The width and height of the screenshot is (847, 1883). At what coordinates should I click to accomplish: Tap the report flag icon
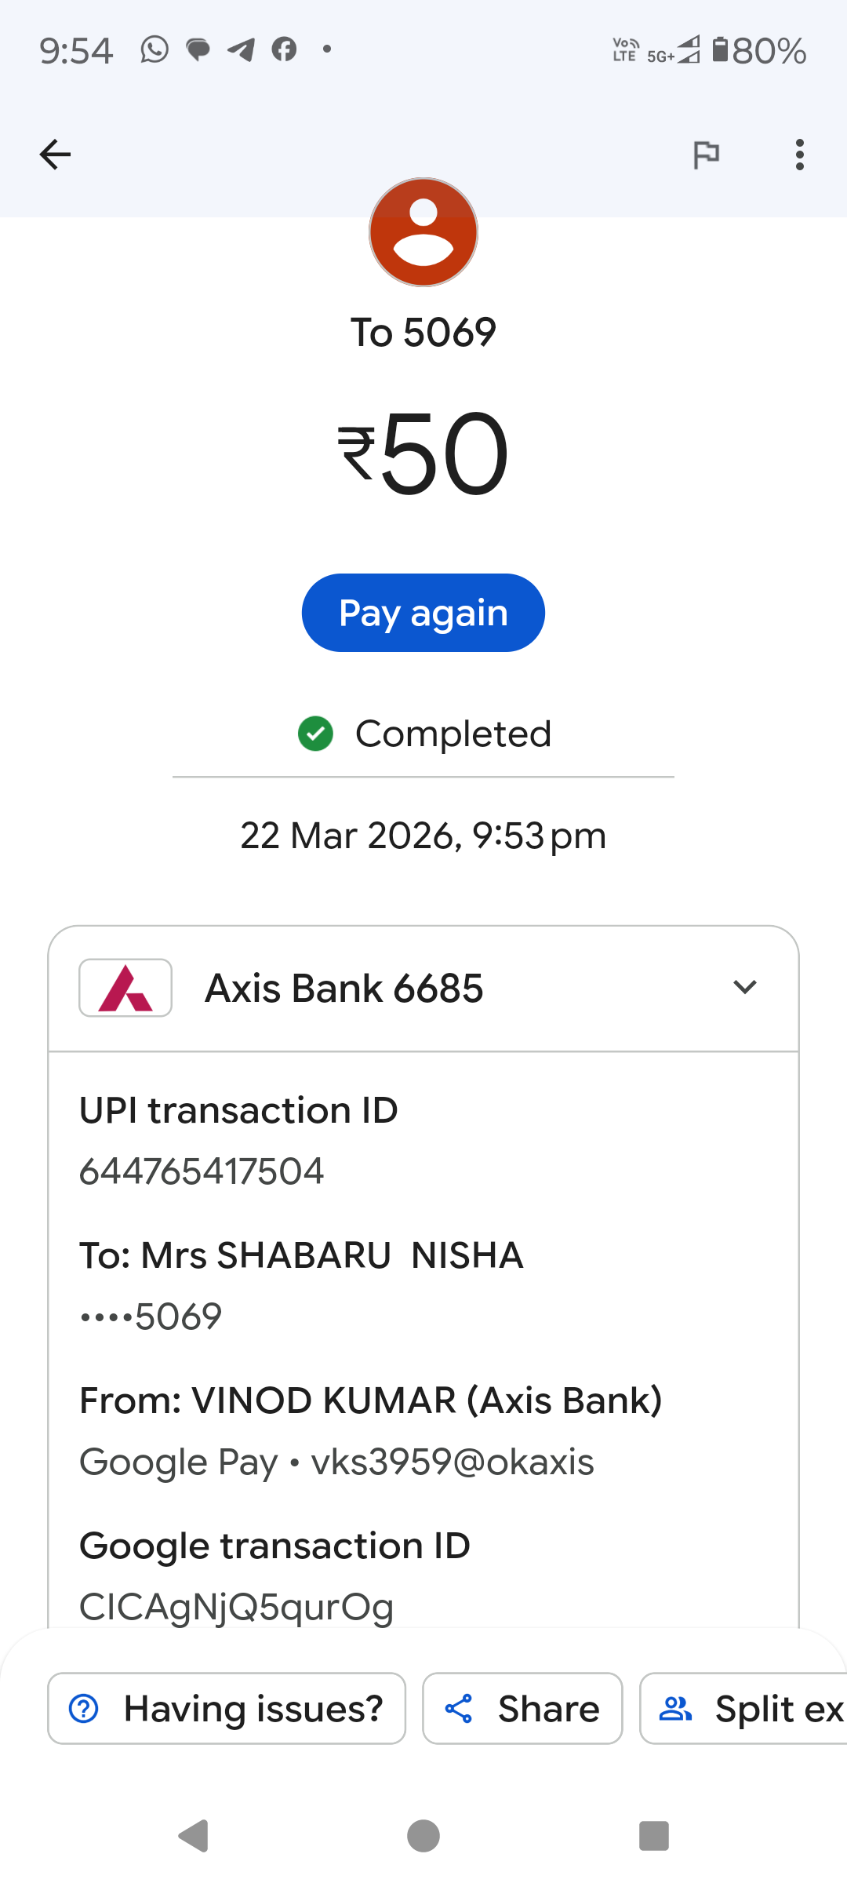tap(707, 155)
